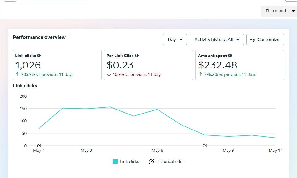297x178 pixels.
Task: Click the green up arrow for 905.9% change
Action: click(18, 74)
